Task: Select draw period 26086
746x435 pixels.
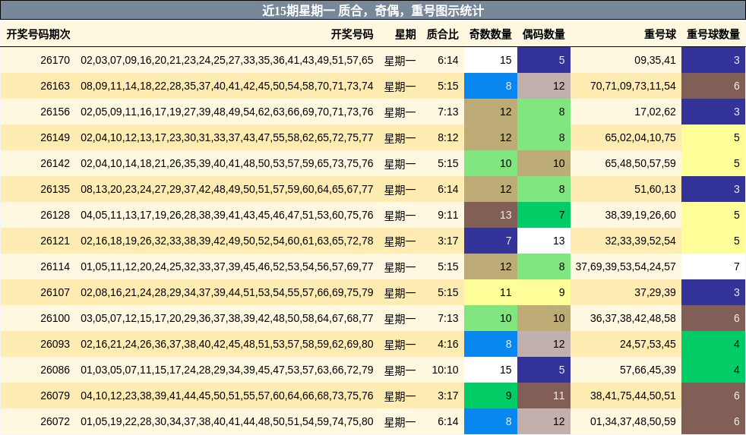Action: [55, 370]
